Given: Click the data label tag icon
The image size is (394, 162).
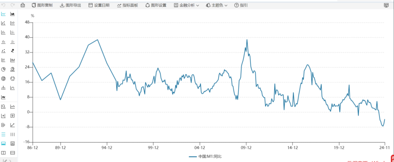Looking at the screenshot, I should 3,125.
